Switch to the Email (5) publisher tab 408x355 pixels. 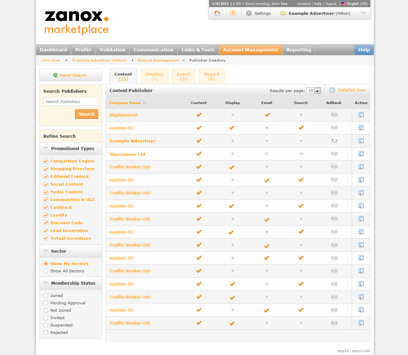183,76
